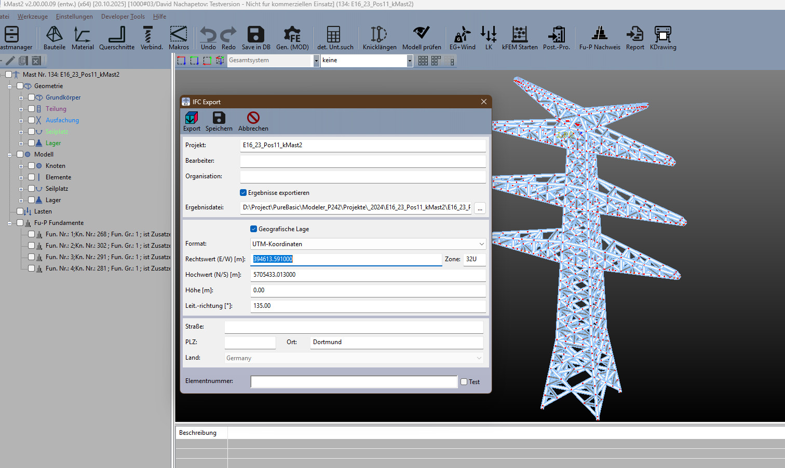Uncheck Ergebnisse exportieren checkbox

(x=243, y=193)
